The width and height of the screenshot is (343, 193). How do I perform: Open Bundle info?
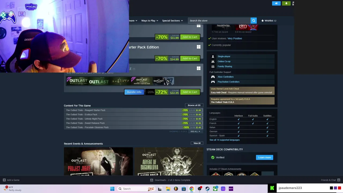coord(134,92)
